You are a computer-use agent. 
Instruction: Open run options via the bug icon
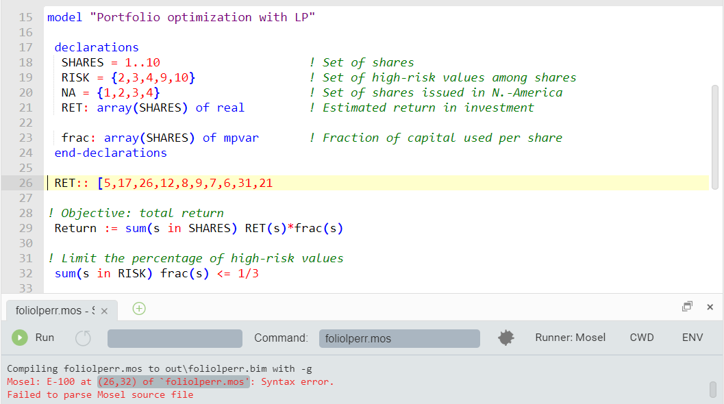click(x=505, y=337)
